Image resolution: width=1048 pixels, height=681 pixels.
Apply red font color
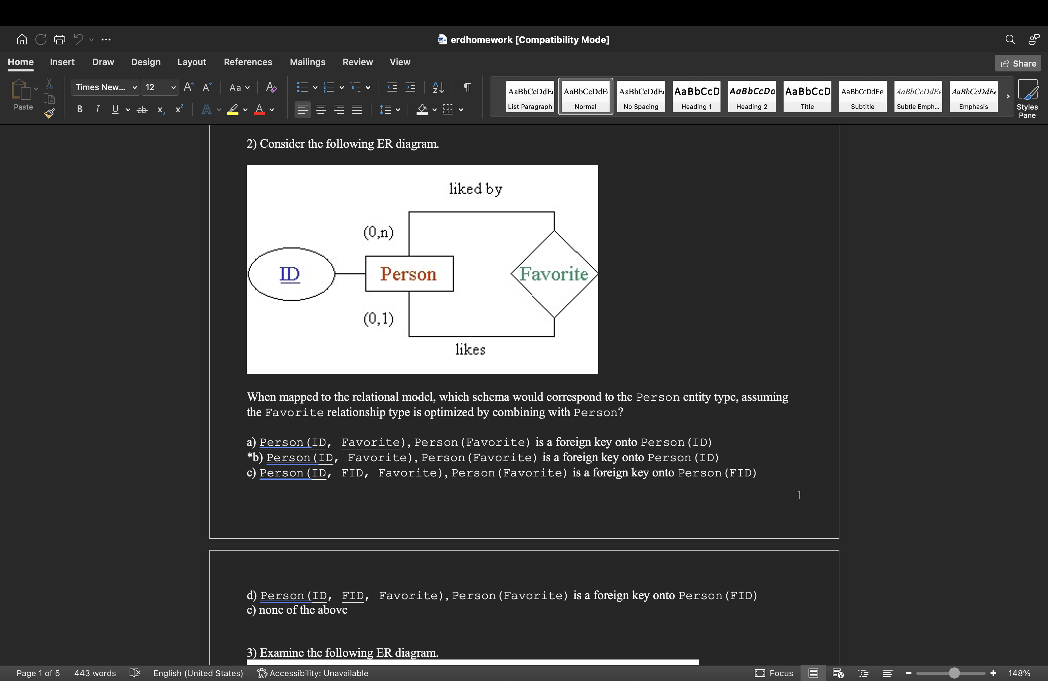click(259, 110)
